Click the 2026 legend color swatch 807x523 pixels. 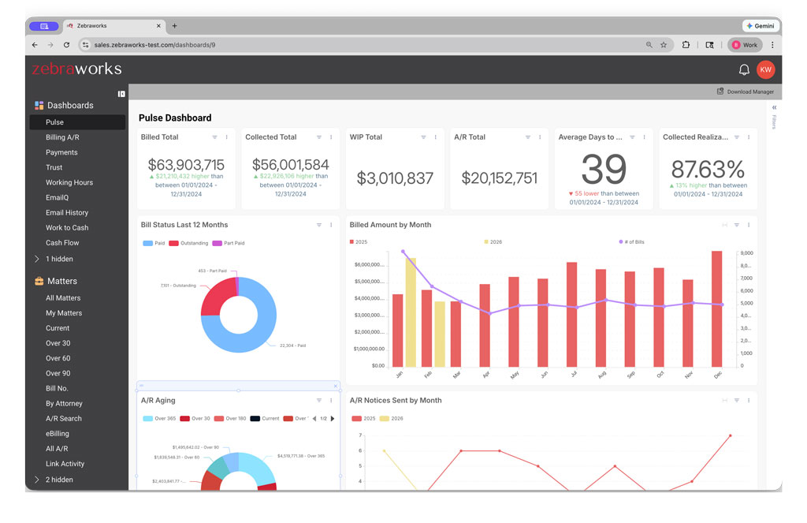click(x=486, y=242)
